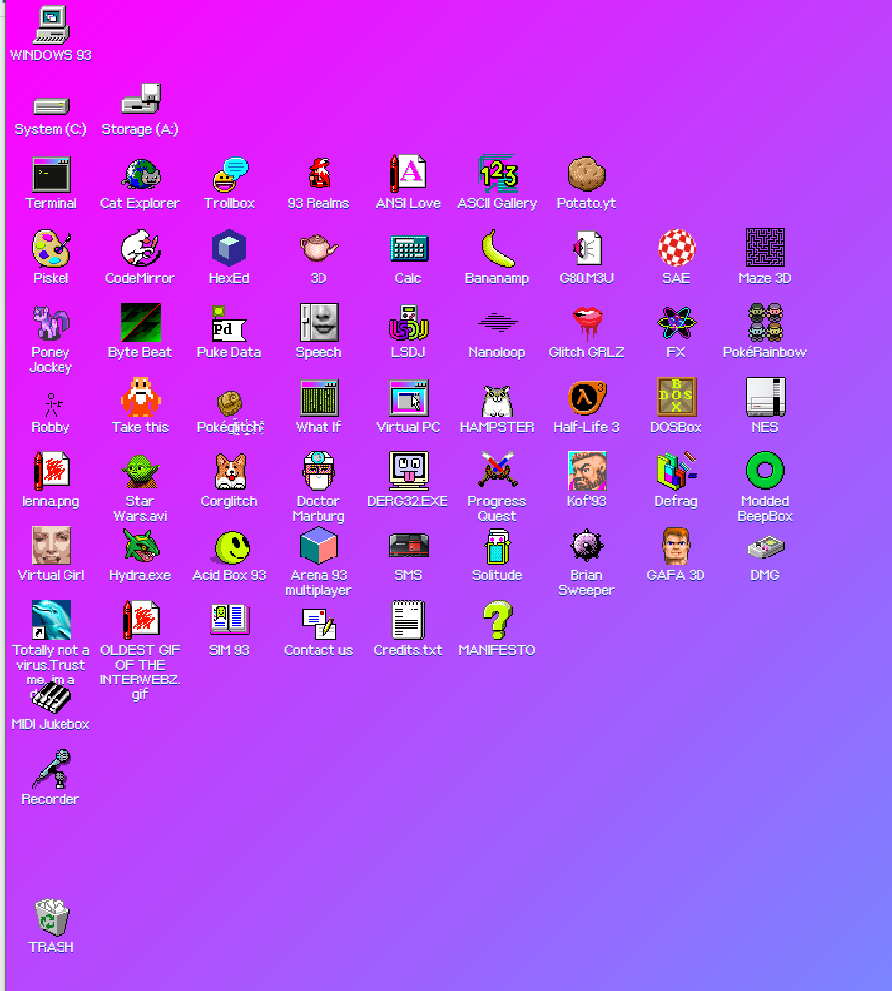
Task: Click the Credits.txt file
Action: pos(408,621)
